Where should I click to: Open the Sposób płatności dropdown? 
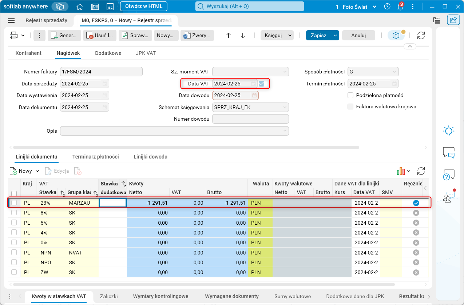click(x=394, y=72)
